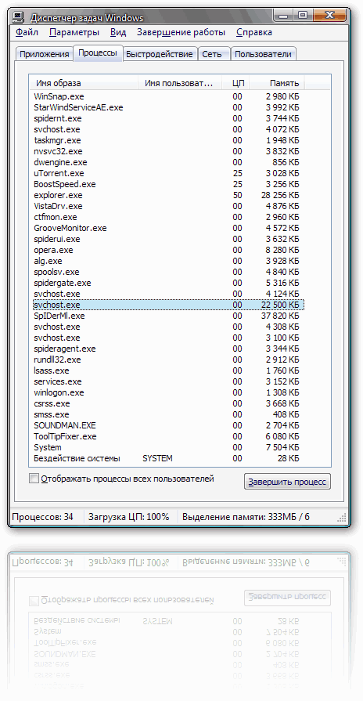Select the ctfmon.exe process

tap(169, 217)
